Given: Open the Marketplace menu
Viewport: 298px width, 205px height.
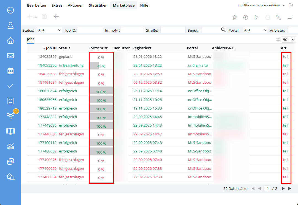Looking at the screenshot, I should (124, 5).
